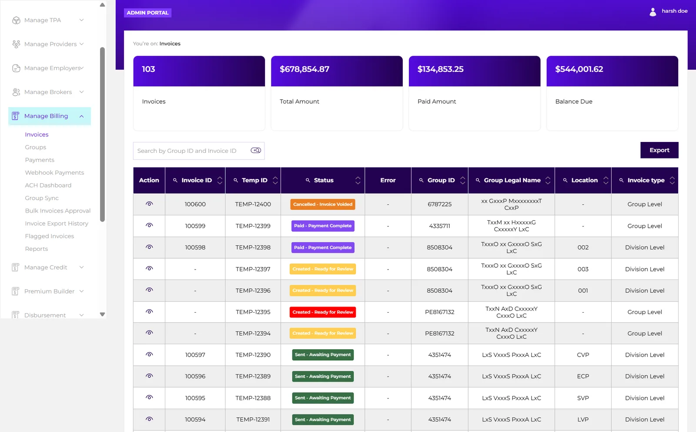Screen dimensions: 696x432
Task: Open the TEMP-12397 row eye icon
Action: tap(149, 268)
